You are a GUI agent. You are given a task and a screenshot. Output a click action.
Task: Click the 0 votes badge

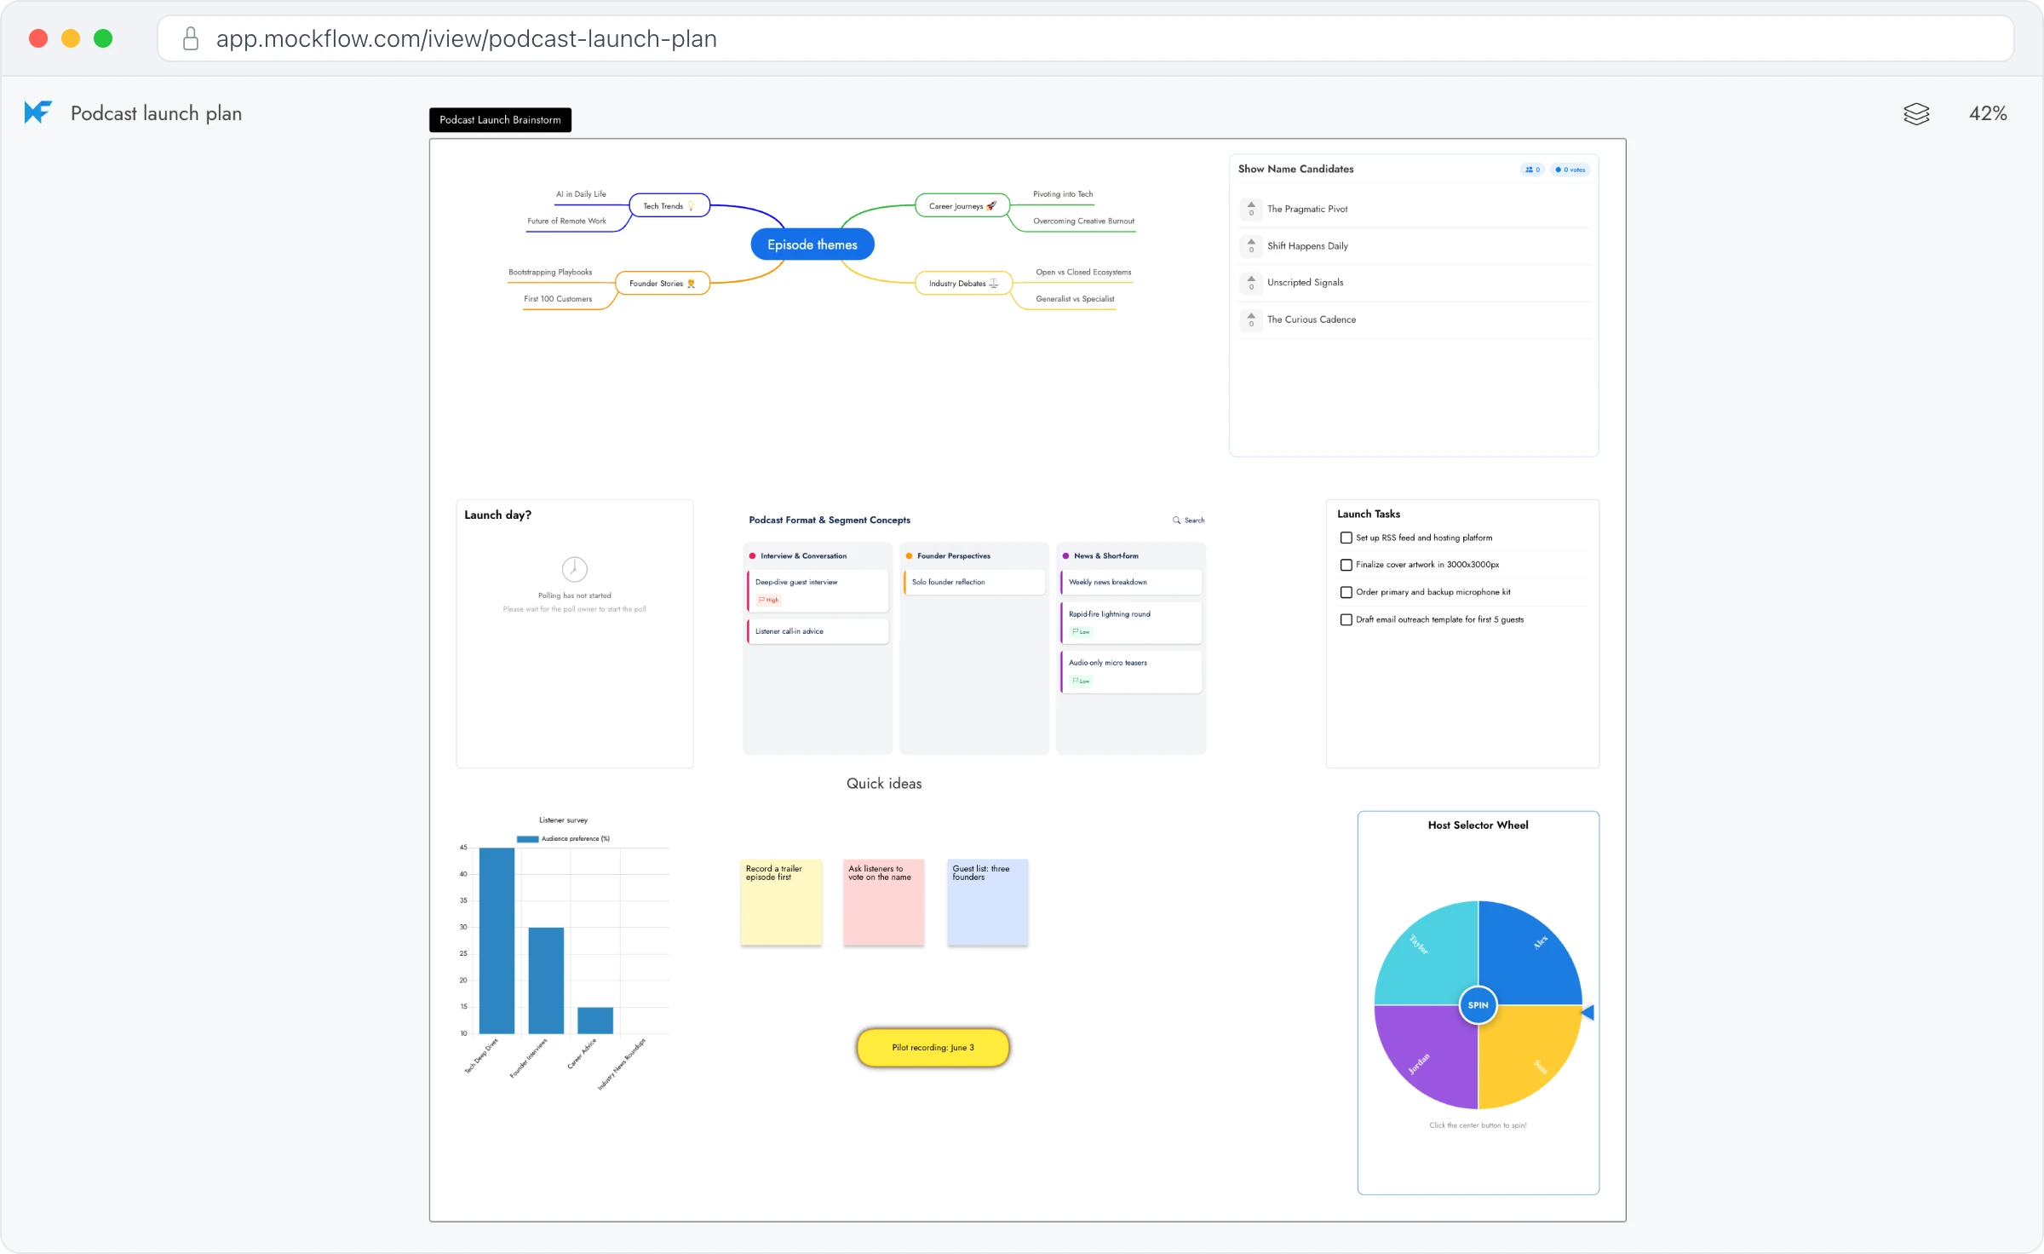tap(1570, 170)
